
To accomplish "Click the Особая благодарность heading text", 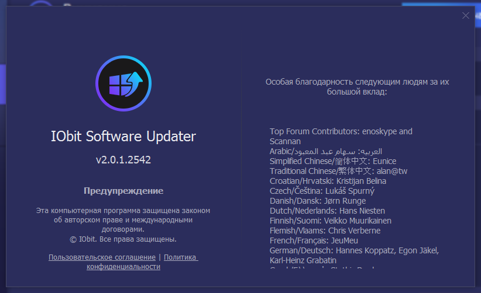I will 357,86.
